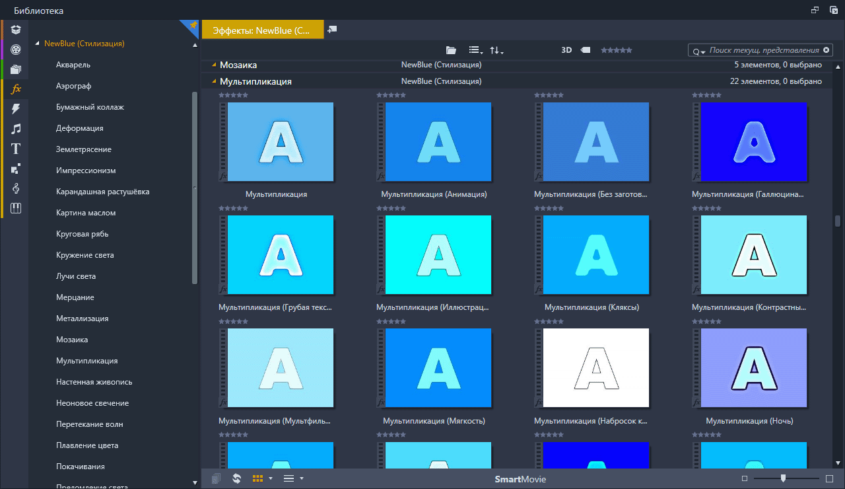Select Металлизация category

pos(83,319)
